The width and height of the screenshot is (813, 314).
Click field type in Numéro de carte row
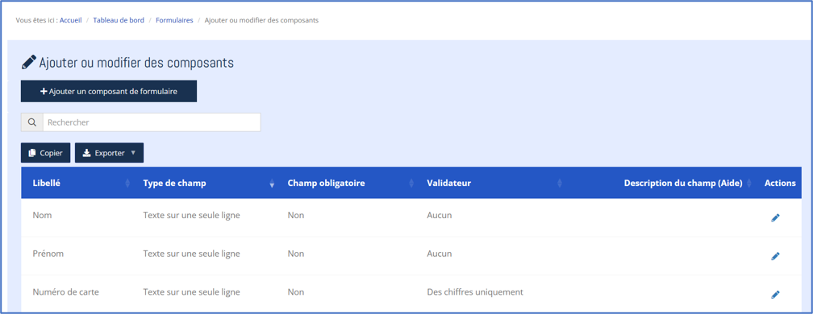click(x=191, y=291)
